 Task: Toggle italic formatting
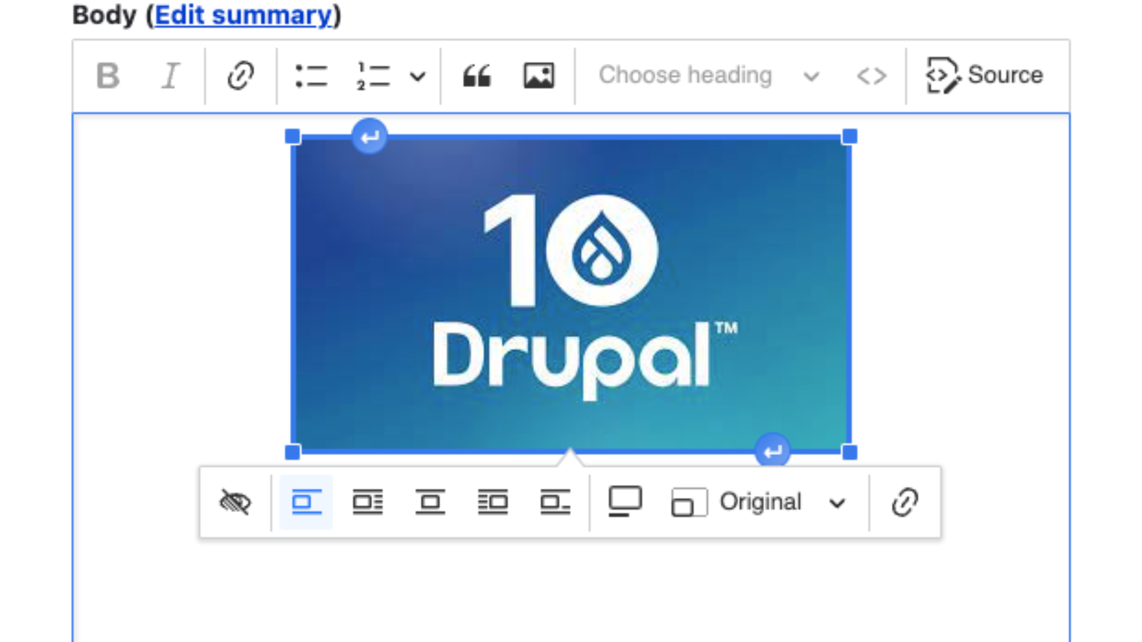pyautogui.click(x=170, y=76)
